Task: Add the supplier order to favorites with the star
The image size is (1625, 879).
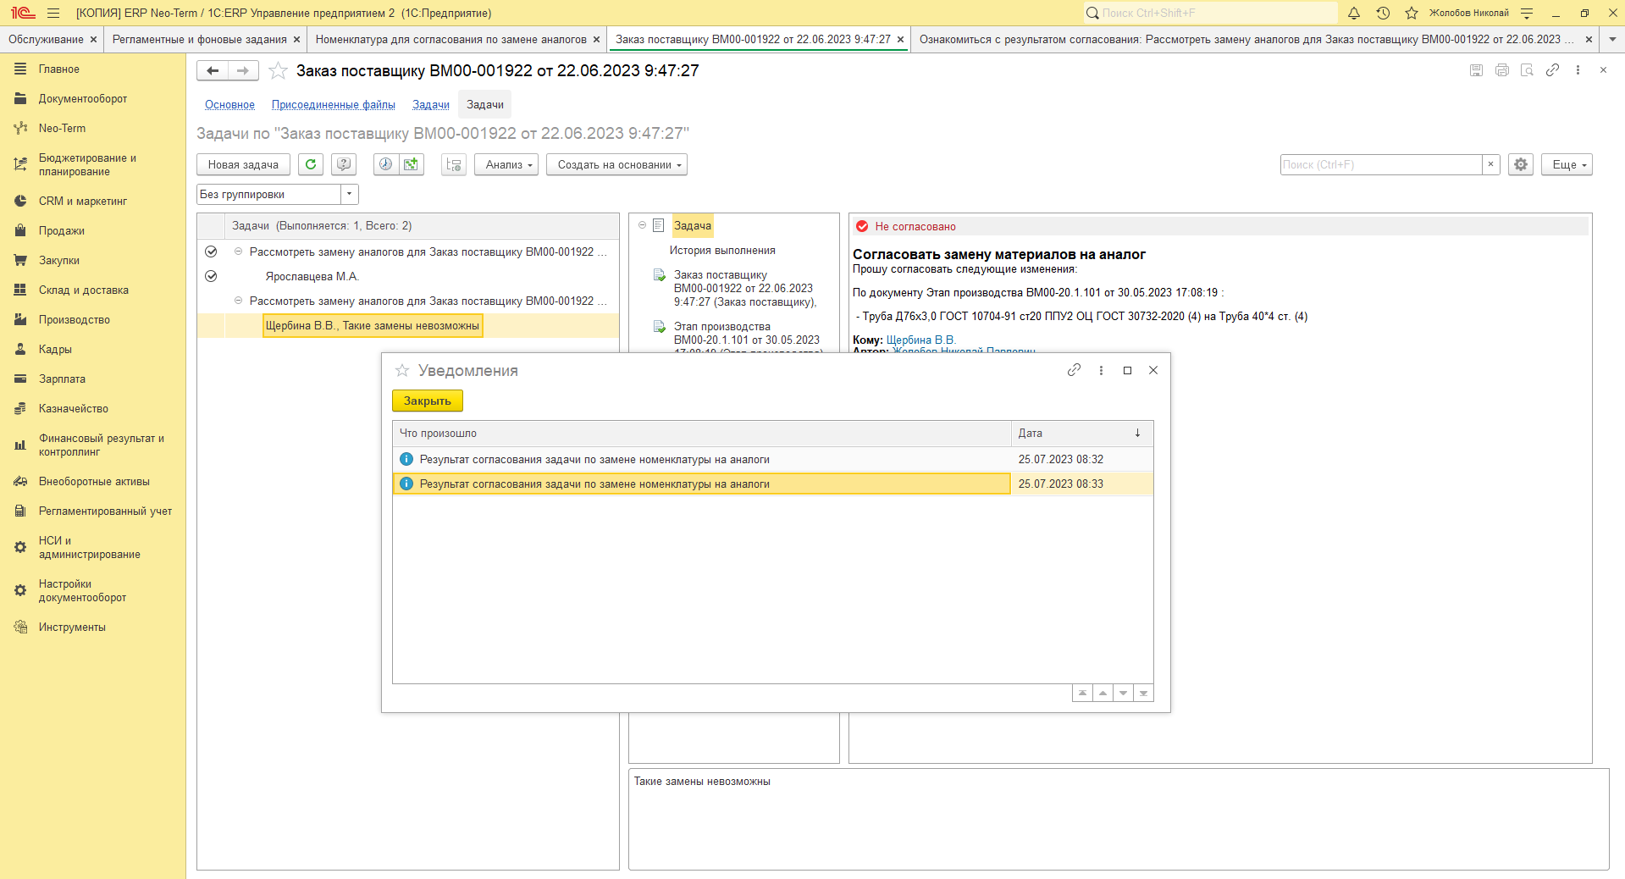Action: pos(278,71)
